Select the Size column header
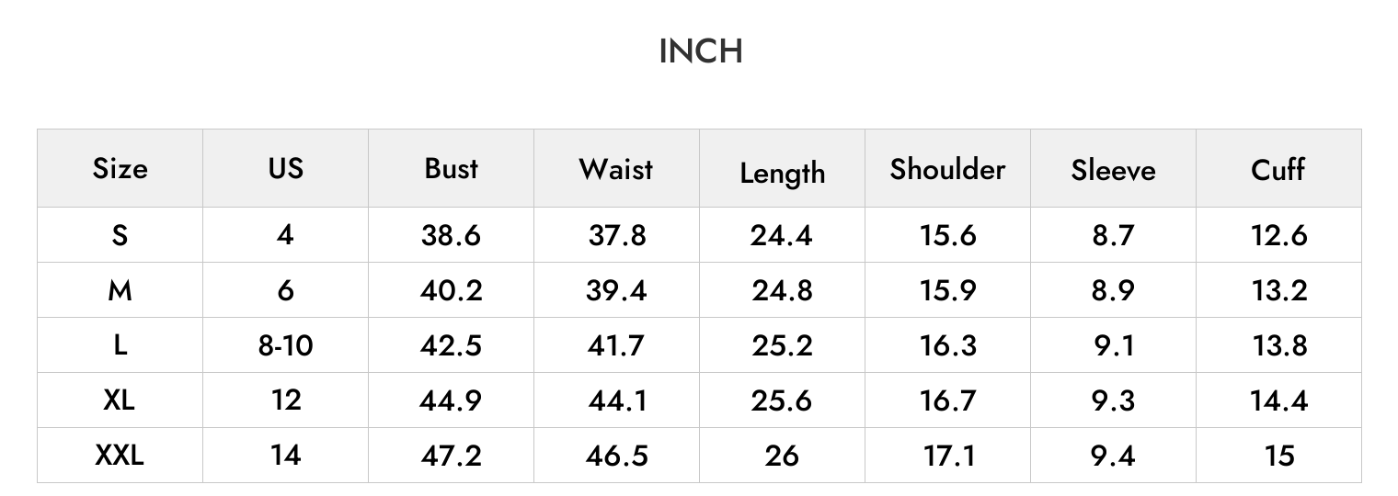The width and height of the screenshot is (1398, 496). point(120,169)
